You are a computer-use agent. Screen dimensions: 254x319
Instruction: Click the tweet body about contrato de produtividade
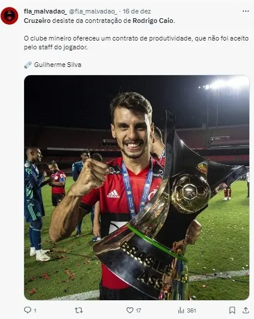pos(136,43)
